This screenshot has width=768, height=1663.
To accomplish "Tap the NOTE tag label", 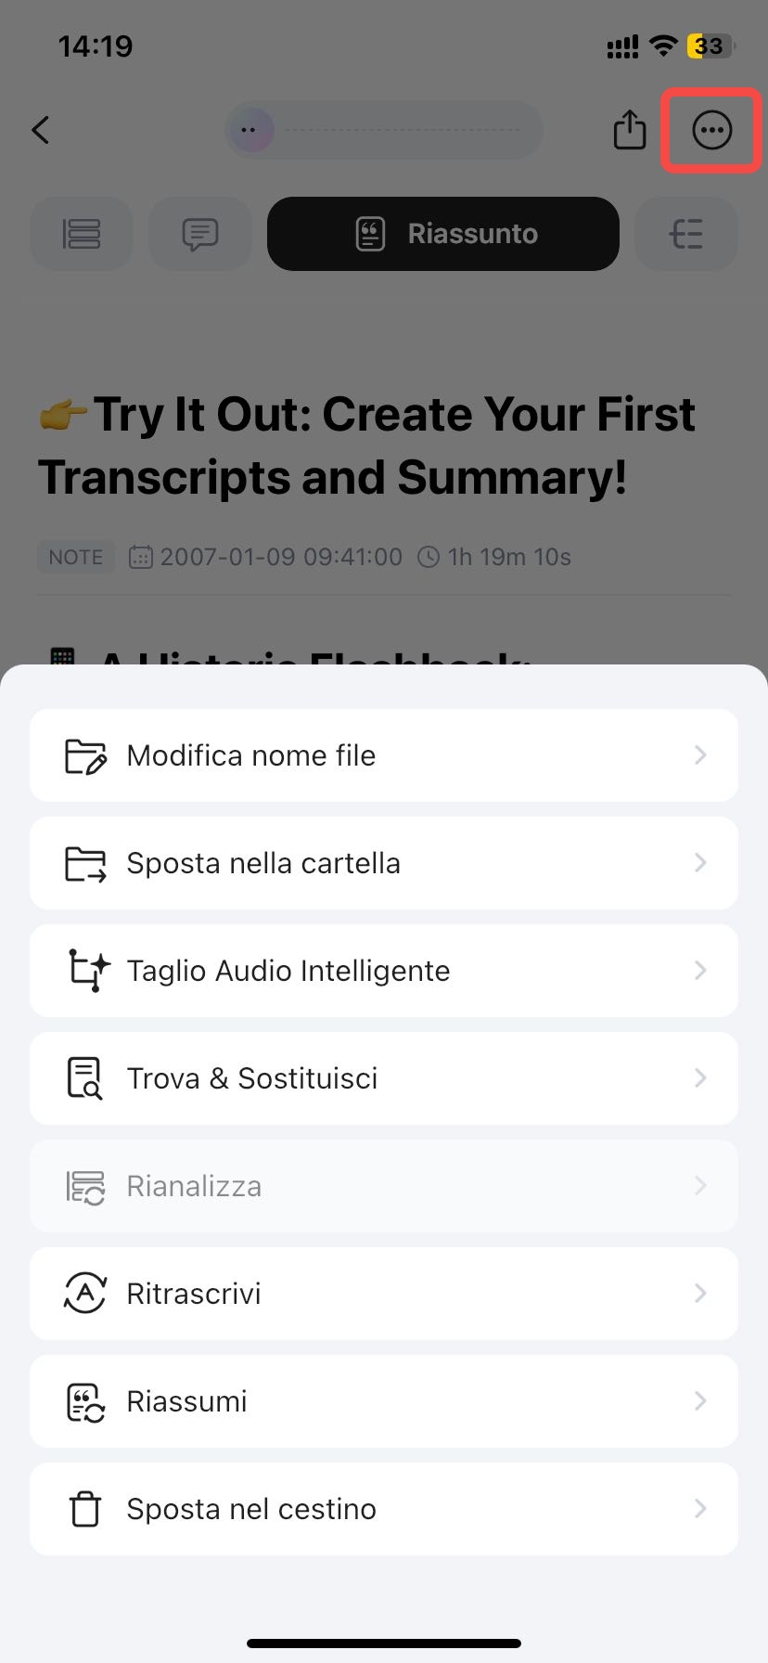I will (x=76, y=557).
